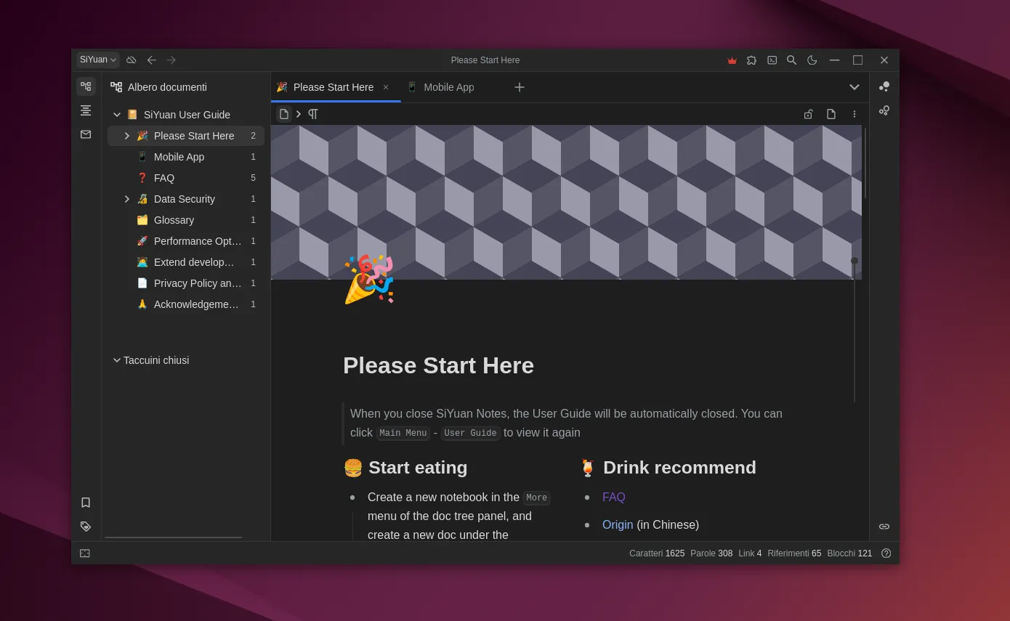Open the command palette terminal icon

(772, 60)
